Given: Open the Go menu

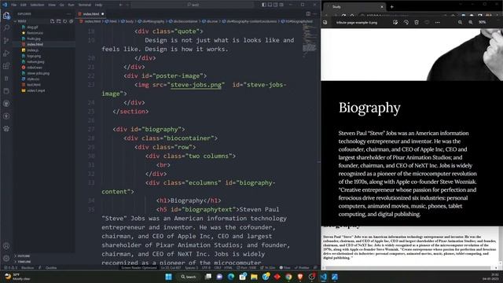Looking at the screenshot, I should tap(62, 5).
